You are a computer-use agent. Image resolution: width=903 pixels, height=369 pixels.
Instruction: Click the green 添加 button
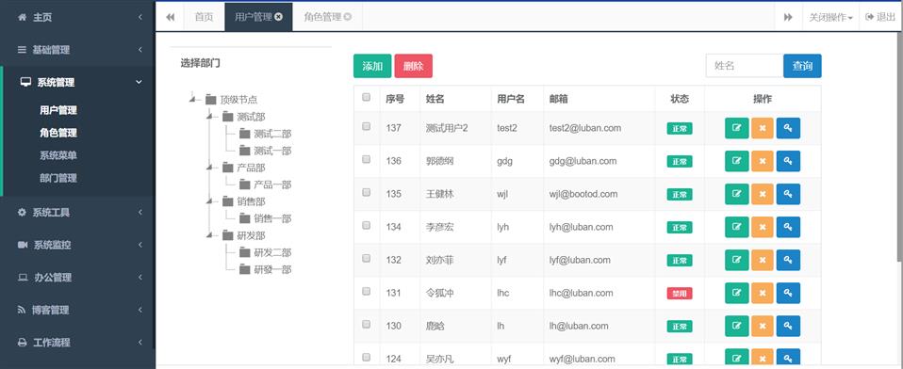point(372,66)
